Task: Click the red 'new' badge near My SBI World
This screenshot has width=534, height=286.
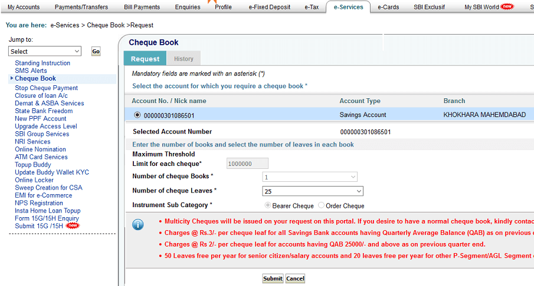Action: tap(507, 6)
